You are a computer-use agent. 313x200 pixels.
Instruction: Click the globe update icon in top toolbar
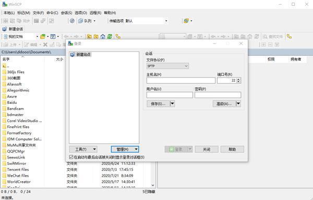coord(186,21)
